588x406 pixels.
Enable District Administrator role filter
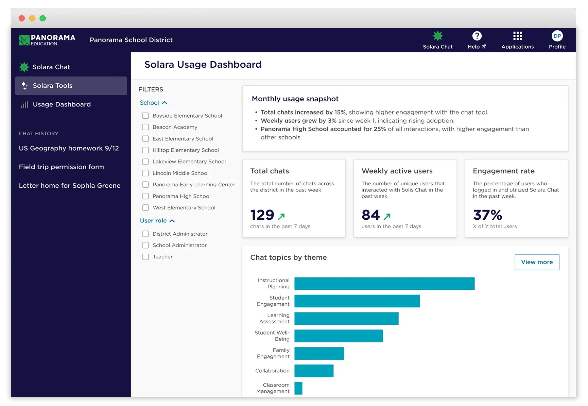click(x=145, y=234)
